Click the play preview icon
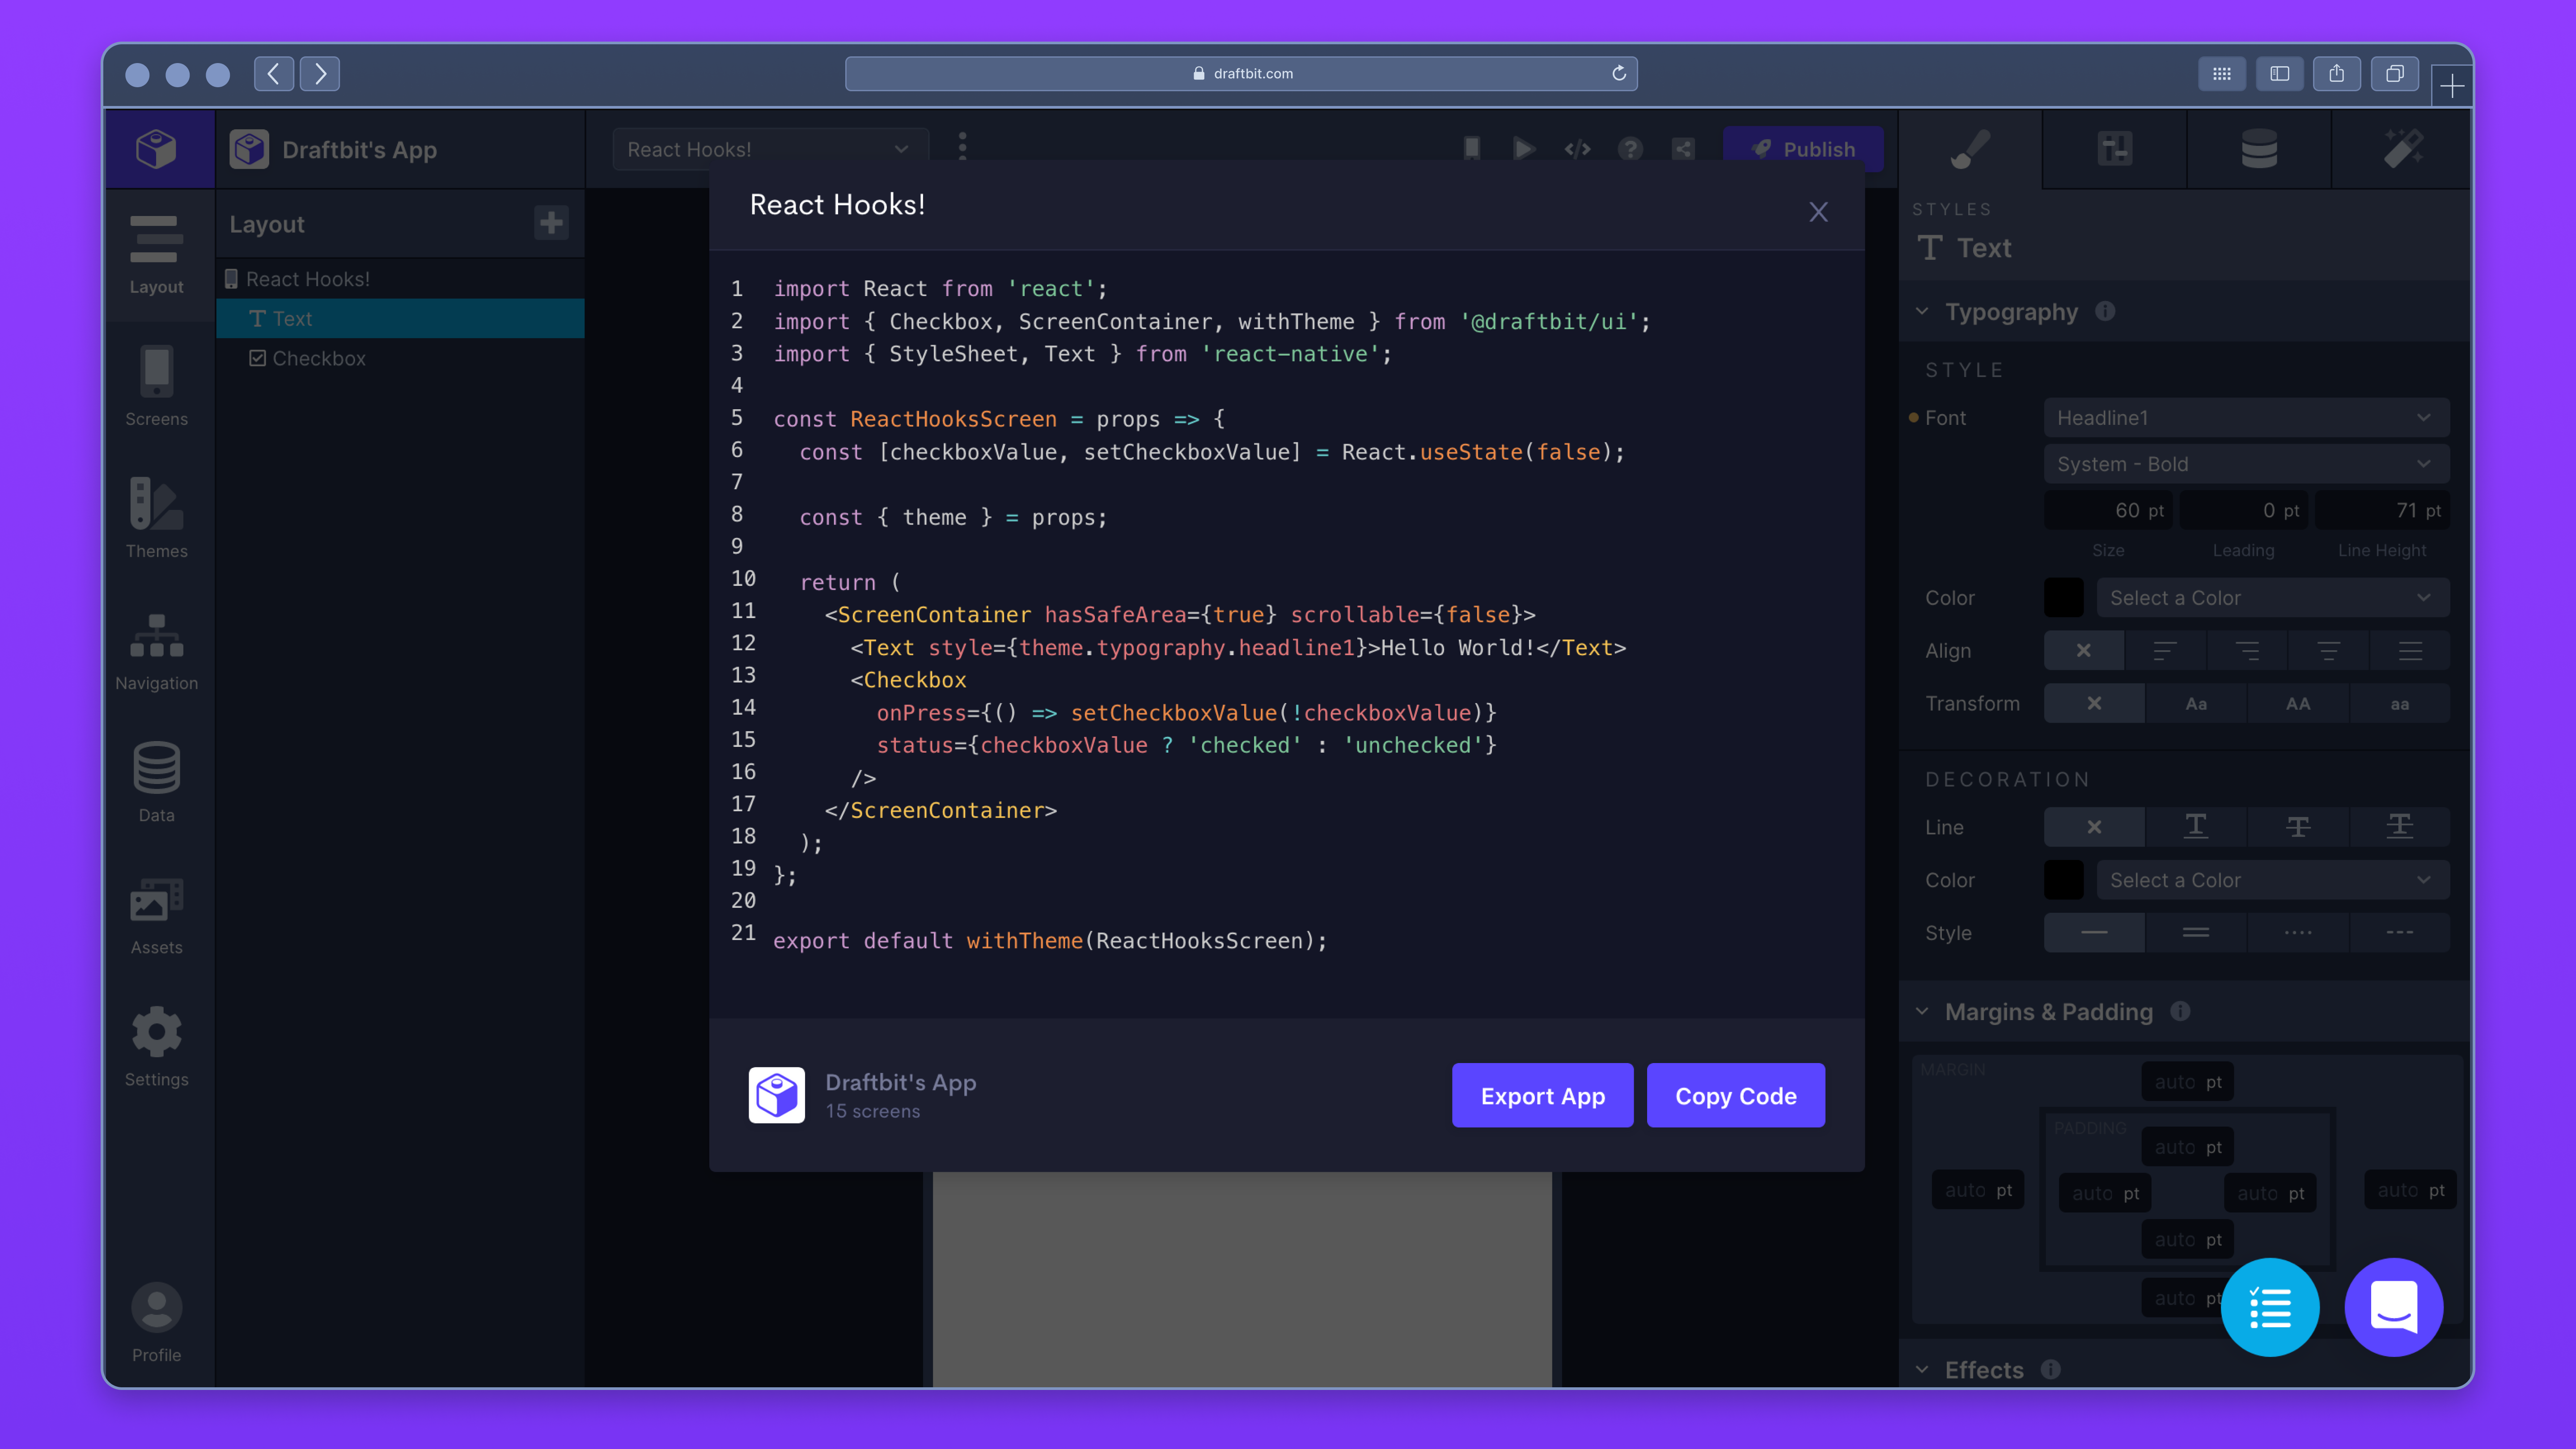2576x1449 pixels. coord(1524,149)
